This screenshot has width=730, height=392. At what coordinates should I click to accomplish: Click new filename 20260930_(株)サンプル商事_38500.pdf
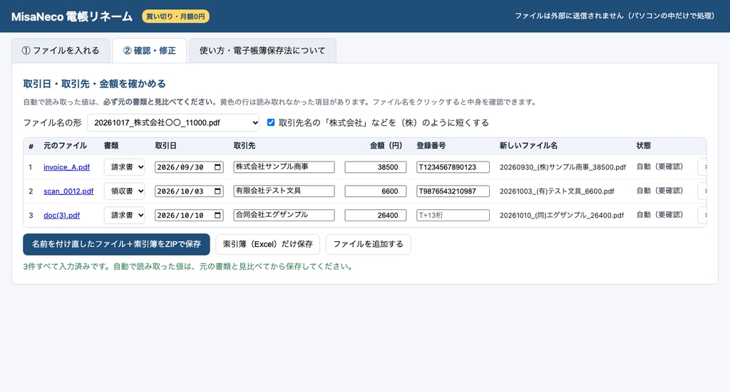[x=563, y=167]
